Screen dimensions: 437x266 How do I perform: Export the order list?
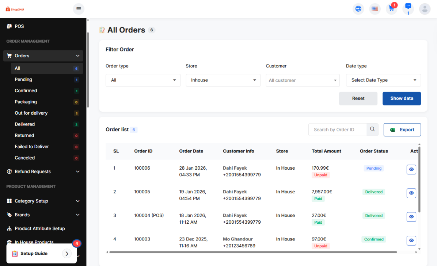(402, 130)
